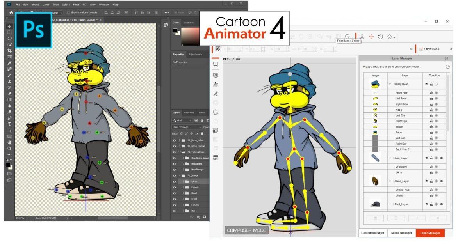The width and height of the screenshot is (458, 241).
Task: Hide the RL_Bone_Label layer group
Action: [175, 140]
